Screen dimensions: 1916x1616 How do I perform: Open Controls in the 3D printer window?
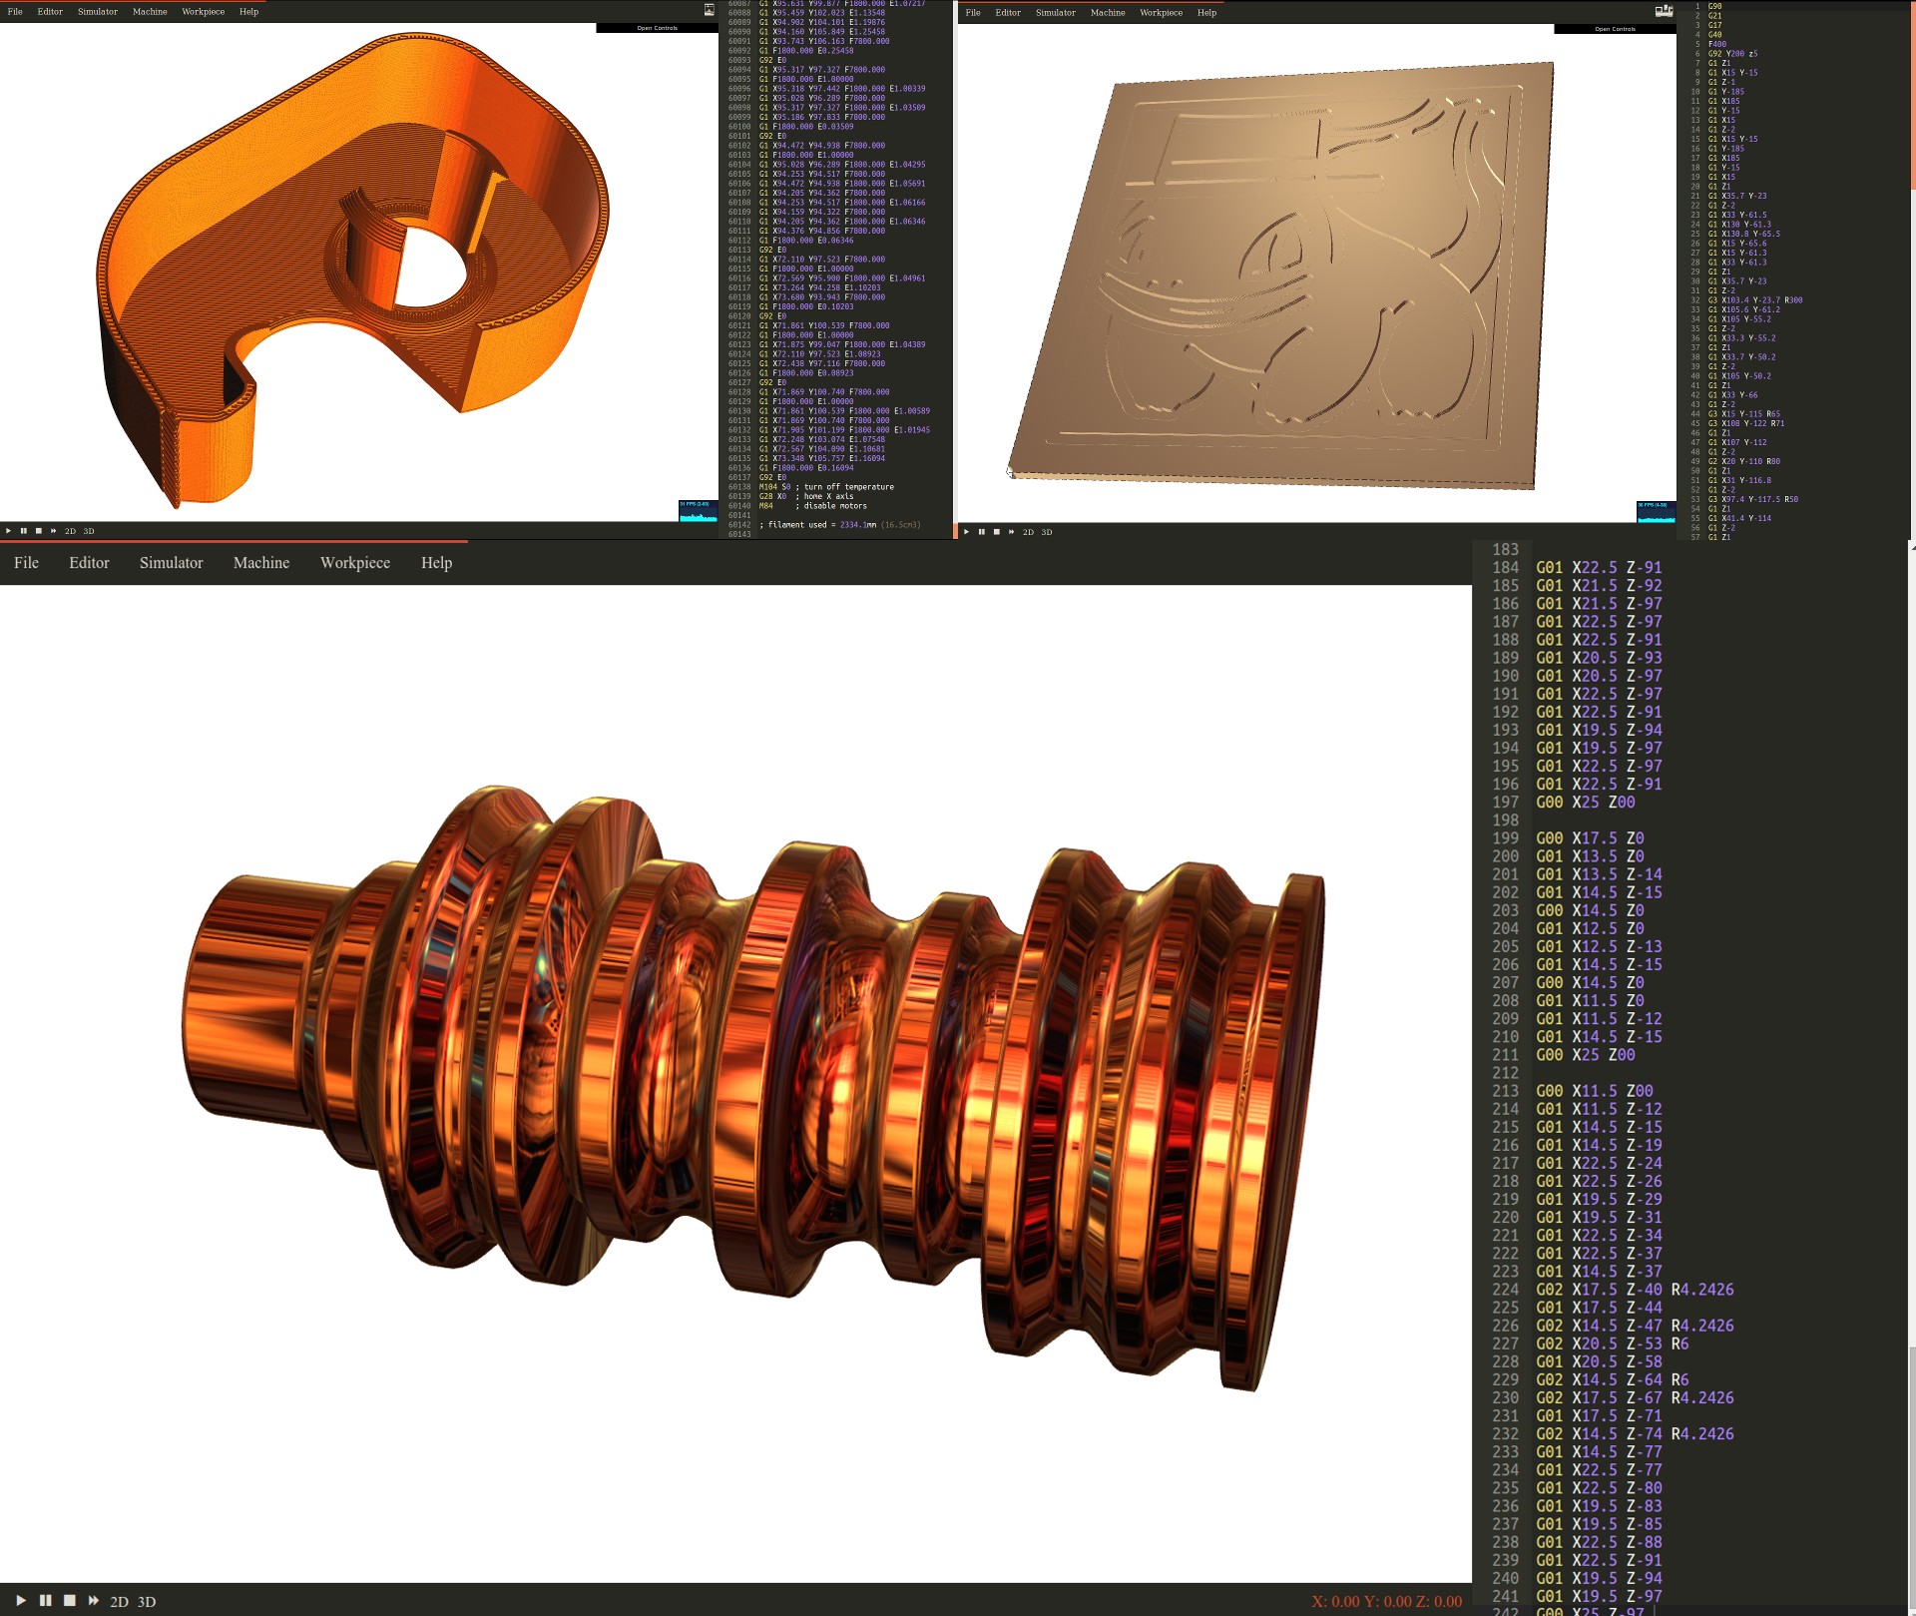click(x=657, y=28)
